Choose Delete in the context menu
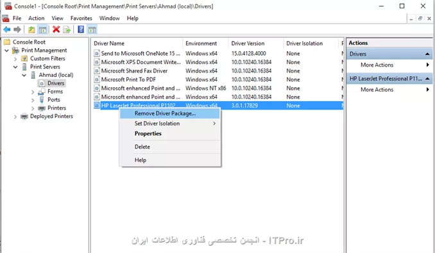 (170, 147)
